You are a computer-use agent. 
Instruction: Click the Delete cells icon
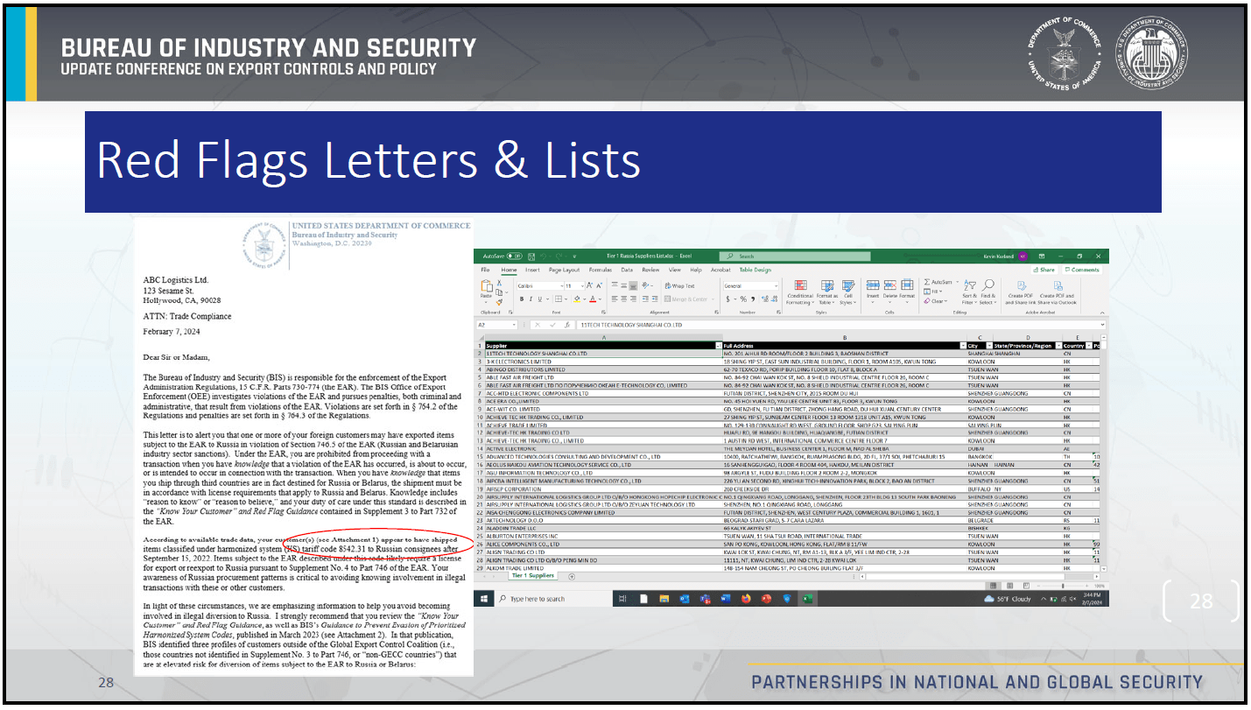tap(890, 285)
